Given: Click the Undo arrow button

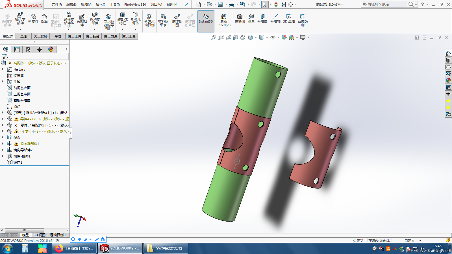Looking at the screenshot, I should point(242,5).
